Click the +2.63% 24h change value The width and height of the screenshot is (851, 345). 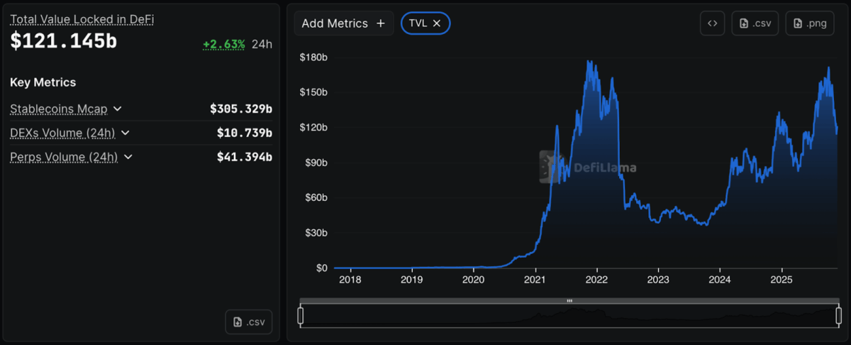[x=223, y=44]
